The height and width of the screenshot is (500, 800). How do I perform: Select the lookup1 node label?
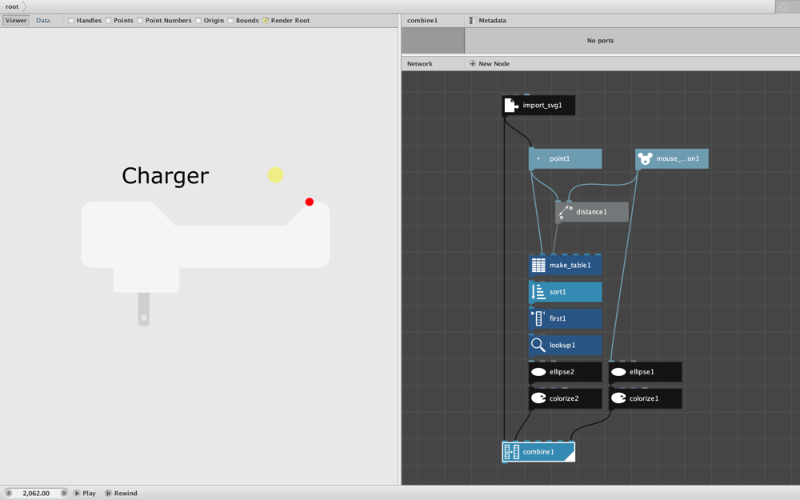[562, 345]
